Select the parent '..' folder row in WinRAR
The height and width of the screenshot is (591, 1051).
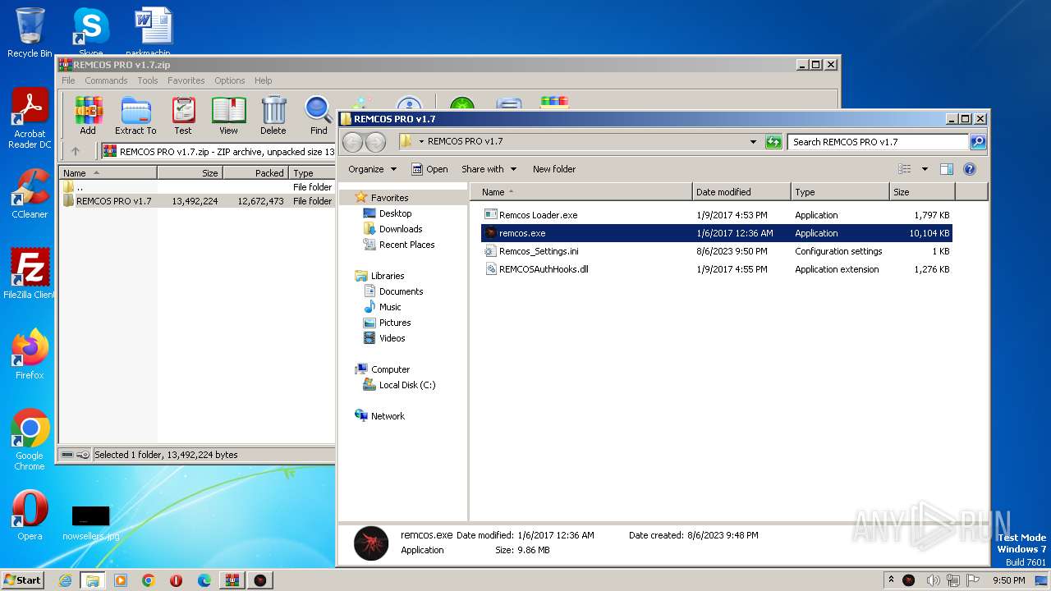tap(197, 187)
